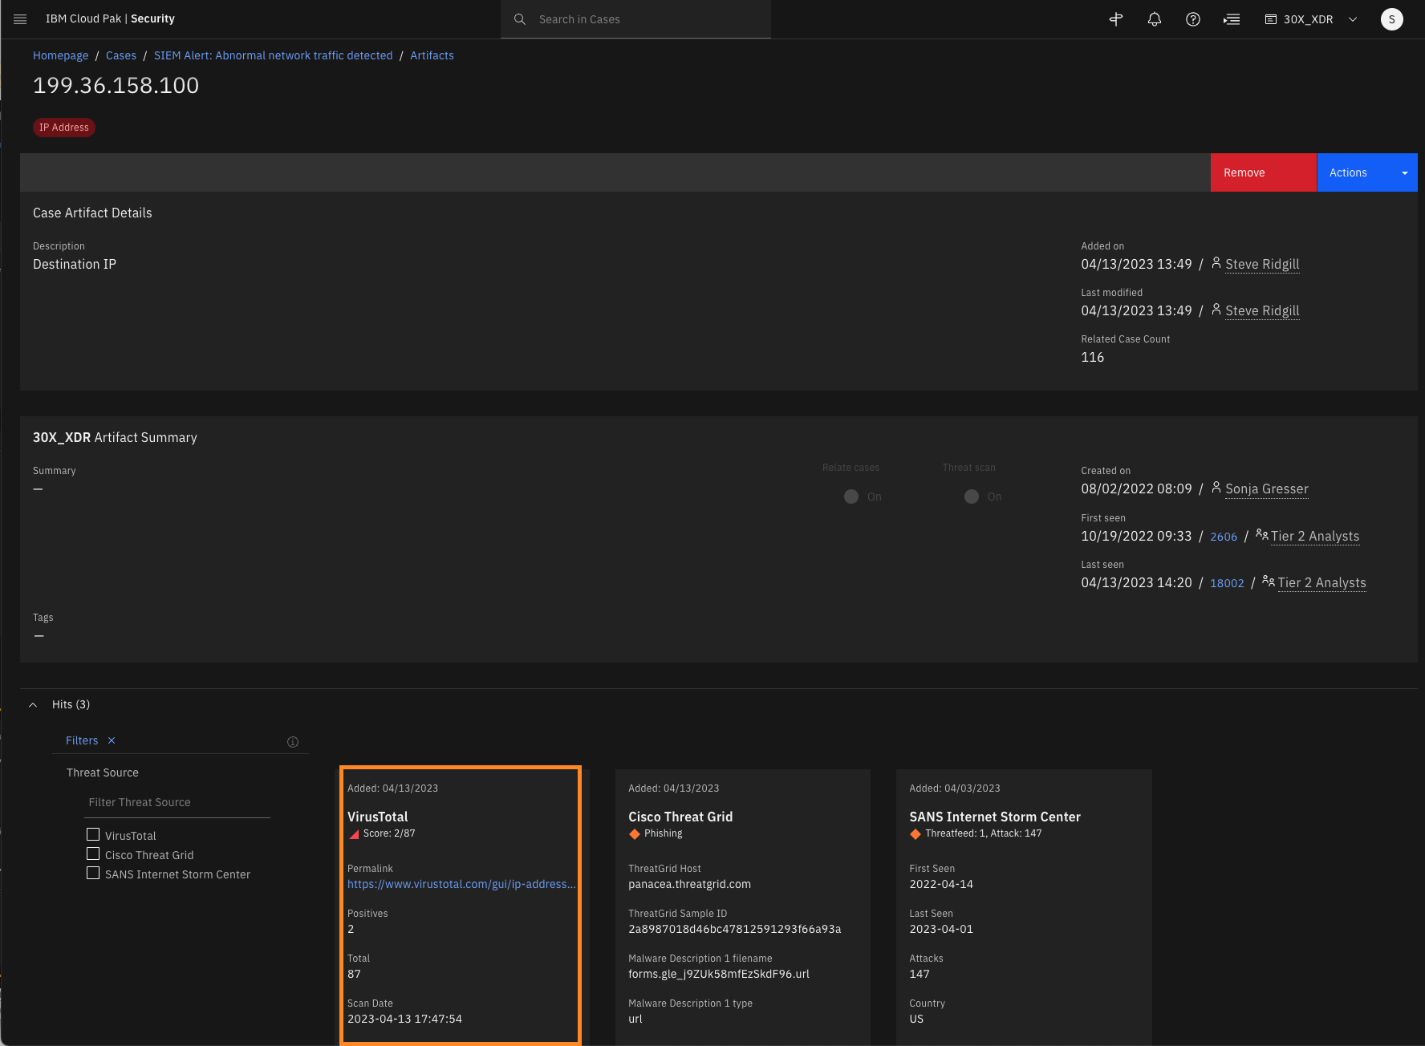Image resolution: width=1425 pixels, height=1046 pixels.
Task: Open Sonja Gresser profile link
Action: coord(1267,489)
